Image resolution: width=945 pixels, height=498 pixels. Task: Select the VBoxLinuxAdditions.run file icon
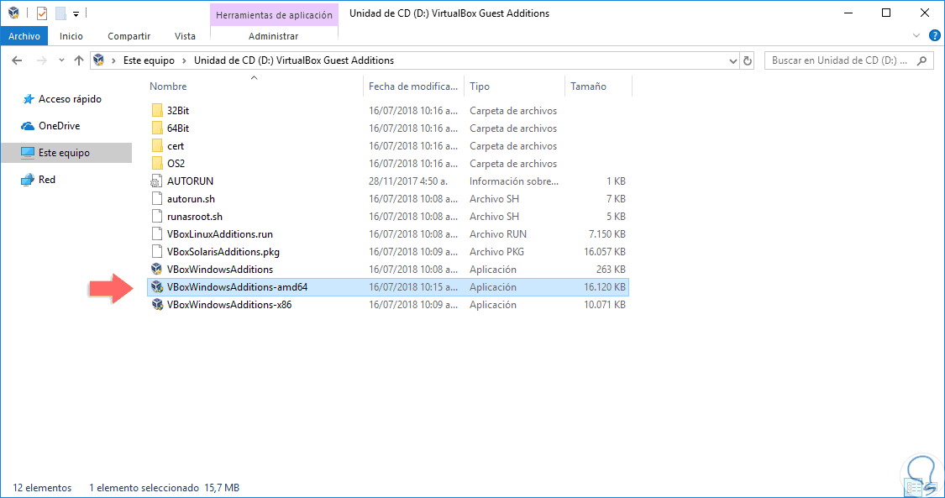pyautogui.click(x=157, y=233)
